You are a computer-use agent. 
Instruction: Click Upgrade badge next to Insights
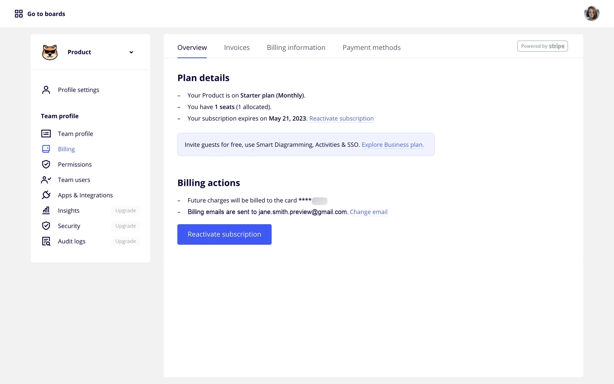click(126, 211)
